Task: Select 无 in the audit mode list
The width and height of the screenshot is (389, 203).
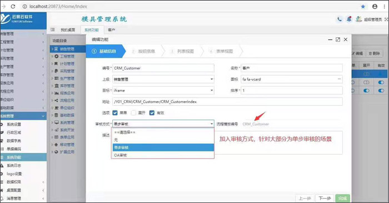Action: [x=163, y=140]
